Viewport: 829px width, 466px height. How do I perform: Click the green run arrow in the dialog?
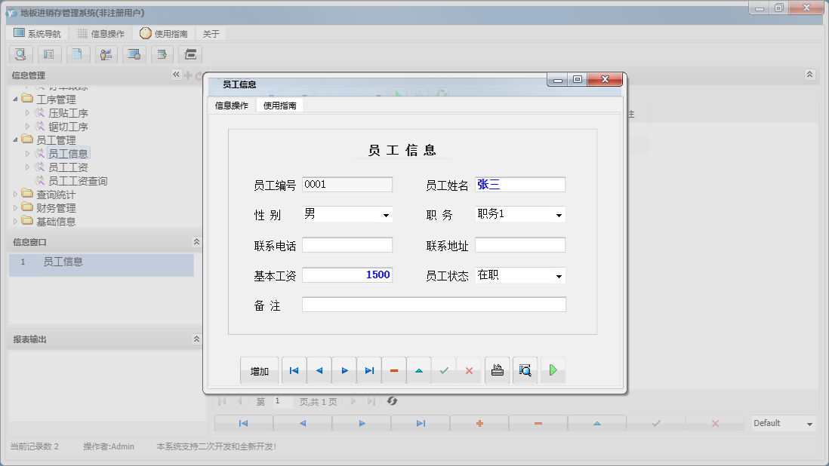[553, 370]
